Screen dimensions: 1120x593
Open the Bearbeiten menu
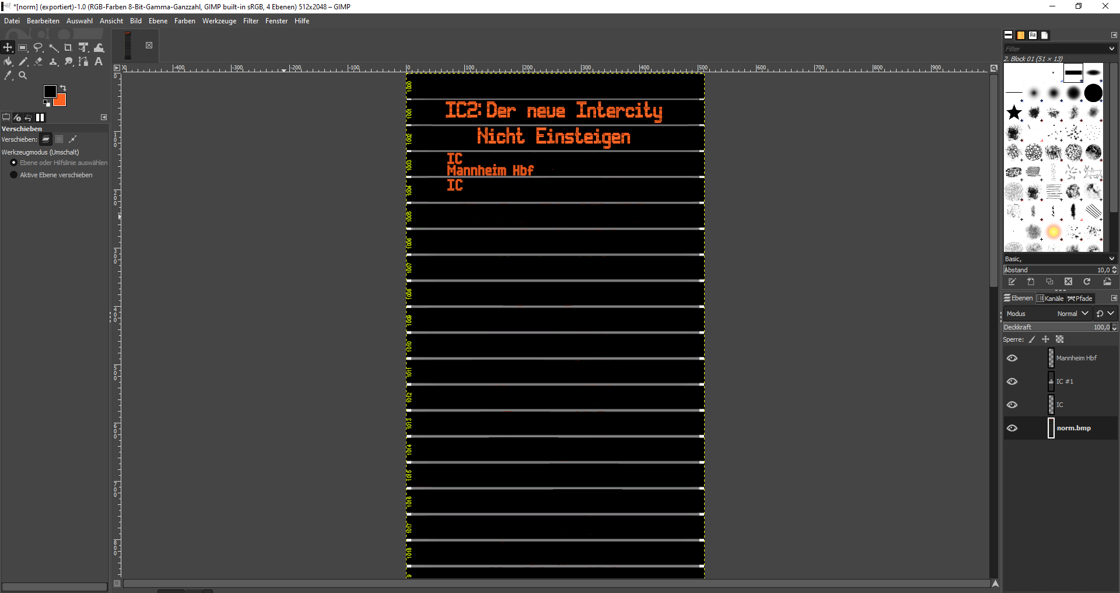tap(43, 21)
